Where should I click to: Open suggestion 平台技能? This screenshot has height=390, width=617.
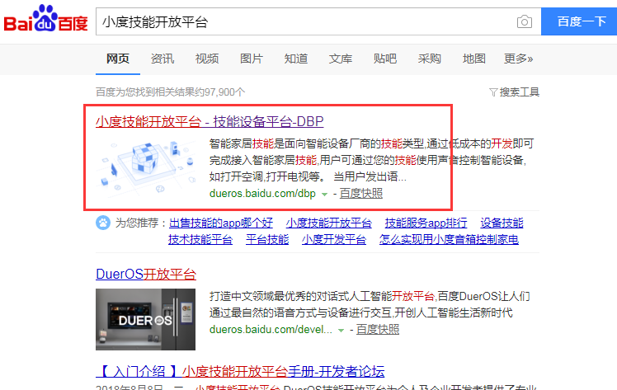[x=267, y=239]
